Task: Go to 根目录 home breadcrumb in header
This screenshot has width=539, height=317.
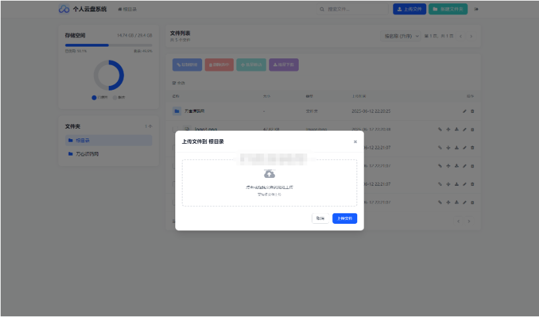Action: pos(127,9)
